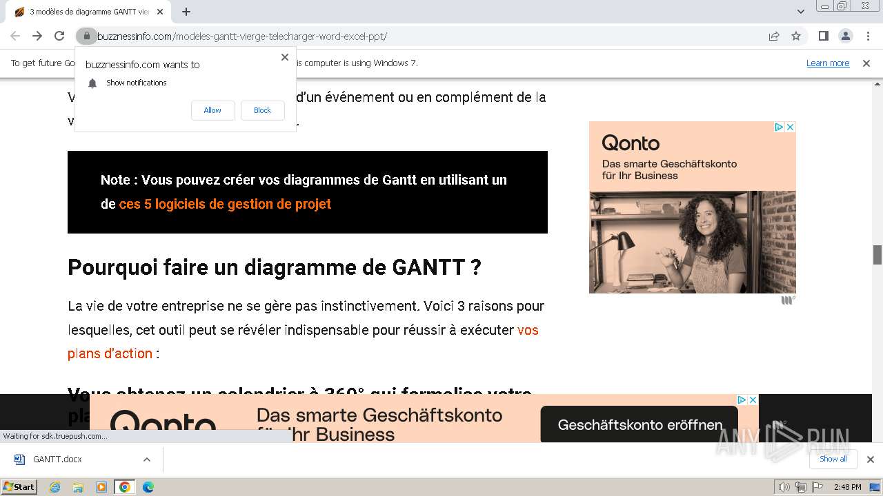Go forward to the next page
This screenshot has width=883, height=496.
tap(37, 36)
